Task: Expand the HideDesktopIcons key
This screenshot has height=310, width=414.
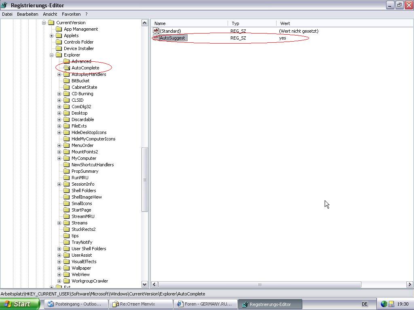Action: click(59, 132)
